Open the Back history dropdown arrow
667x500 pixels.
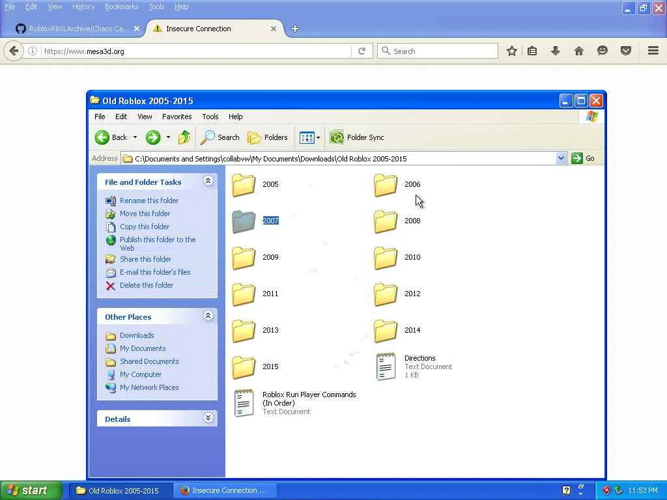pos(135,137)
